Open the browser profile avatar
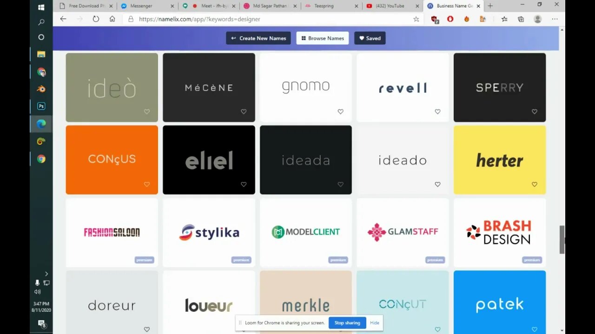The width and height of the screenshot is (595, 334). pos(538,19)
